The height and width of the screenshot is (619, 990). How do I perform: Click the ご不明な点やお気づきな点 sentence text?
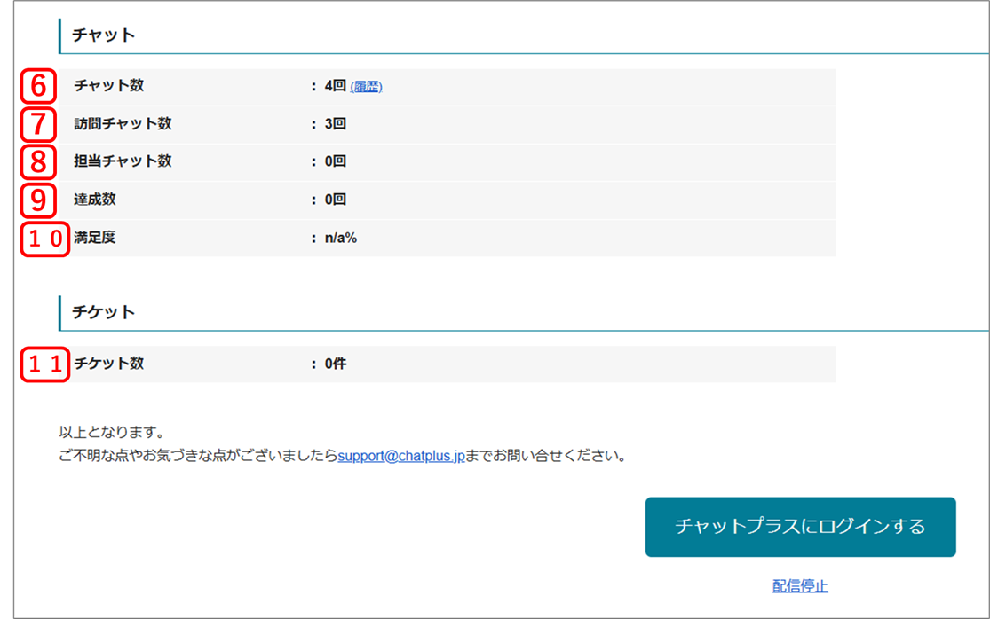pos(342,456)
